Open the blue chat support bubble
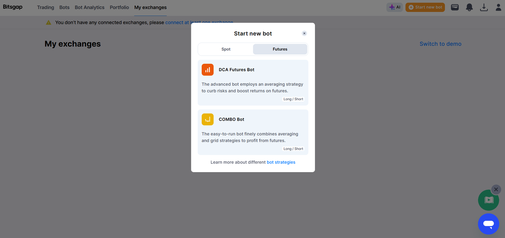Image resolution: width=505 pixels, height=238 pixels. point(488,224)
